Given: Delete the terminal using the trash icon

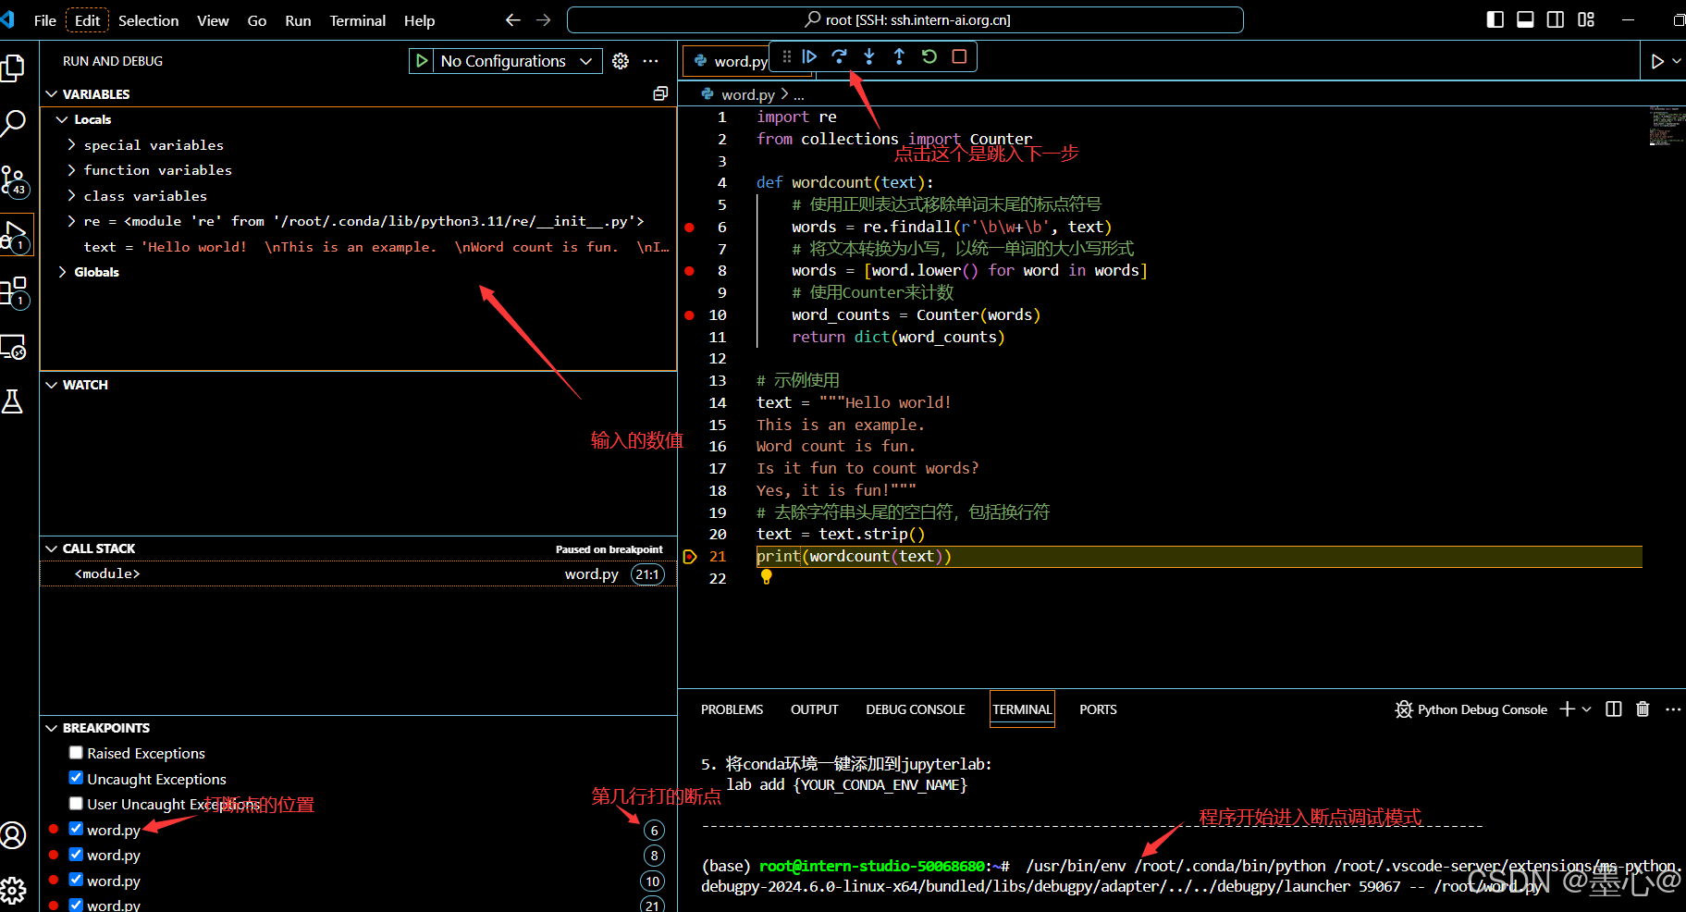Looking at the screenshot, I should pos(1643,709).
